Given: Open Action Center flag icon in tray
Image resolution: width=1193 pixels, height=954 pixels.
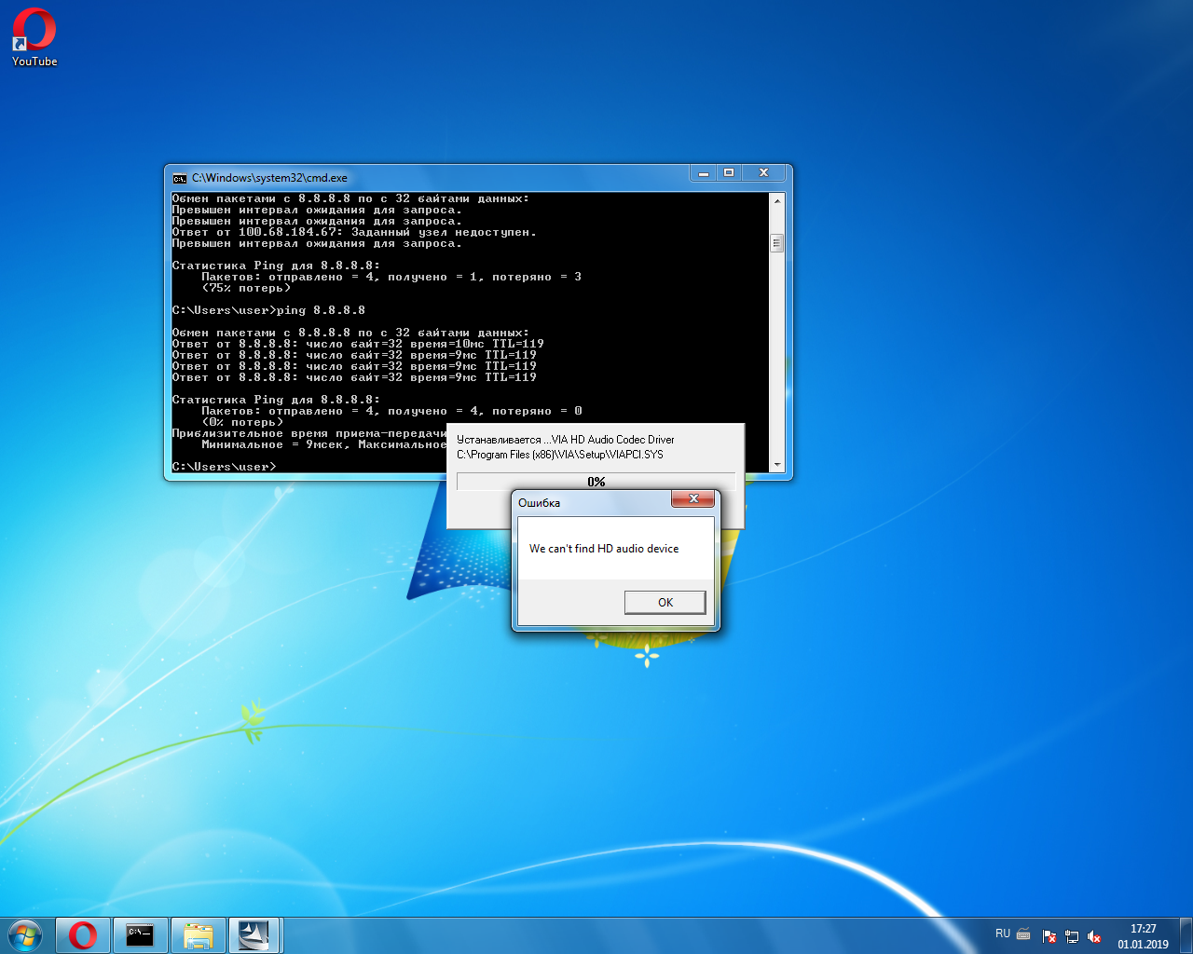Looking at the screenshot, I should (1049, 936).
